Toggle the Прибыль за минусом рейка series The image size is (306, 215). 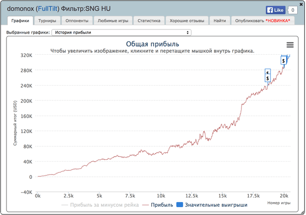[x=100, y=205]
